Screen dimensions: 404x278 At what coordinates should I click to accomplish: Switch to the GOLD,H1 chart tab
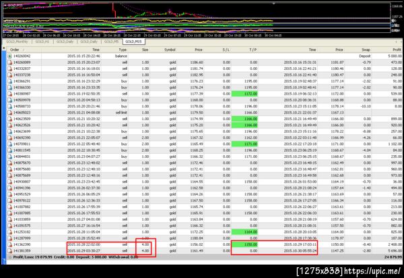pyautogui.click(x=42, y=42)
